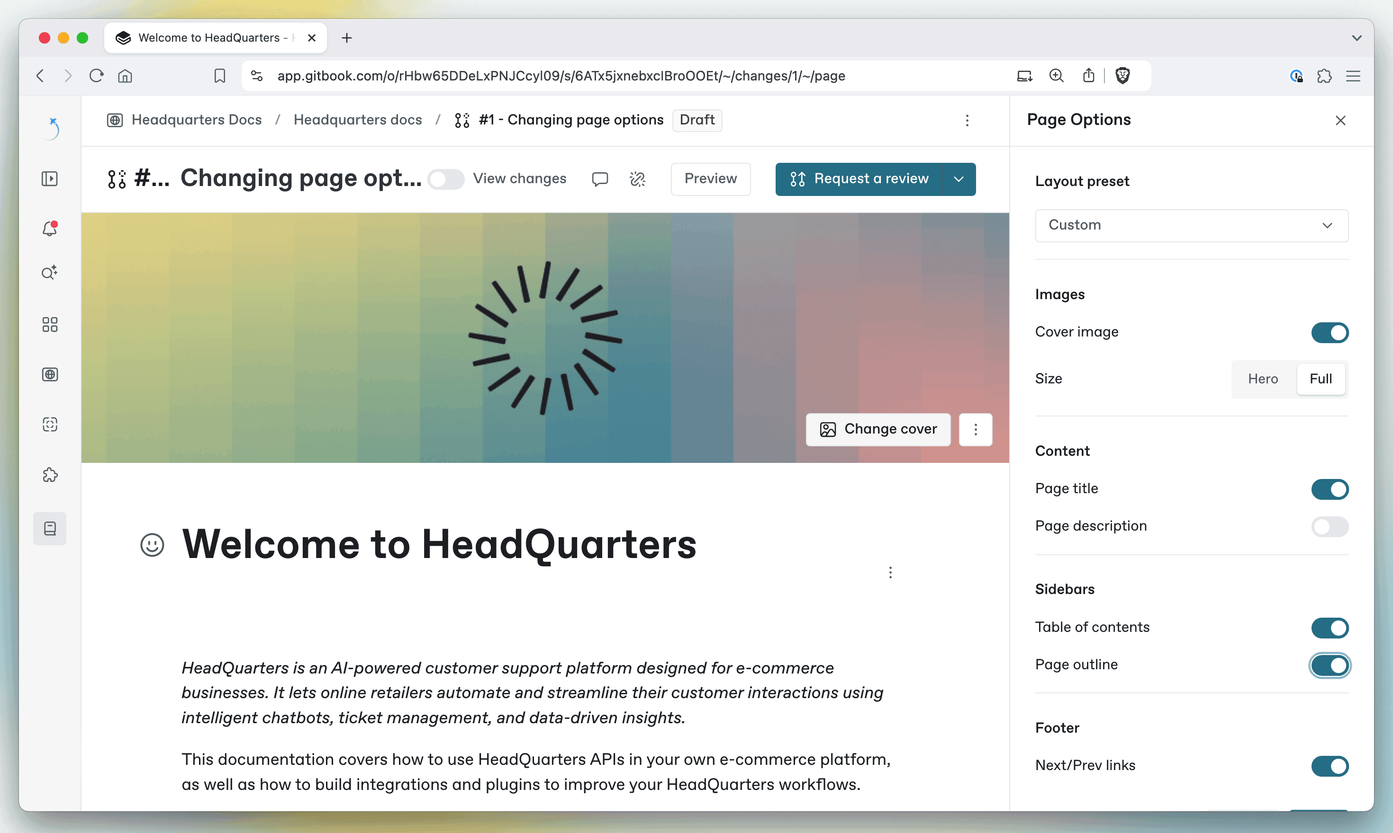Open the integrations puzzle icon in sidebar
The image size is (1393, 833).
(x=50, y=475)
